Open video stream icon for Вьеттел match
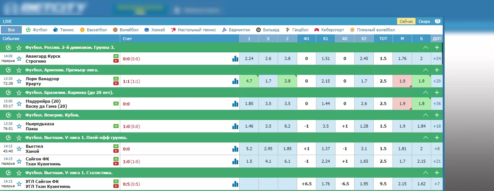 (116, 151)
